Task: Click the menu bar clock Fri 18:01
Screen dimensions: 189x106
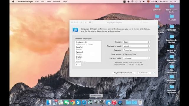Action: (164, 1)
